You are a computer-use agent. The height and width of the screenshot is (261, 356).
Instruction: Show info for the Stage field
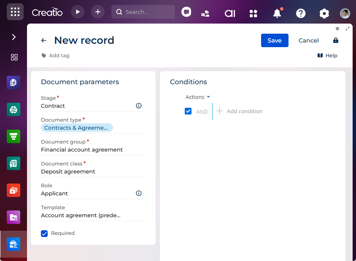click(139, 106)
